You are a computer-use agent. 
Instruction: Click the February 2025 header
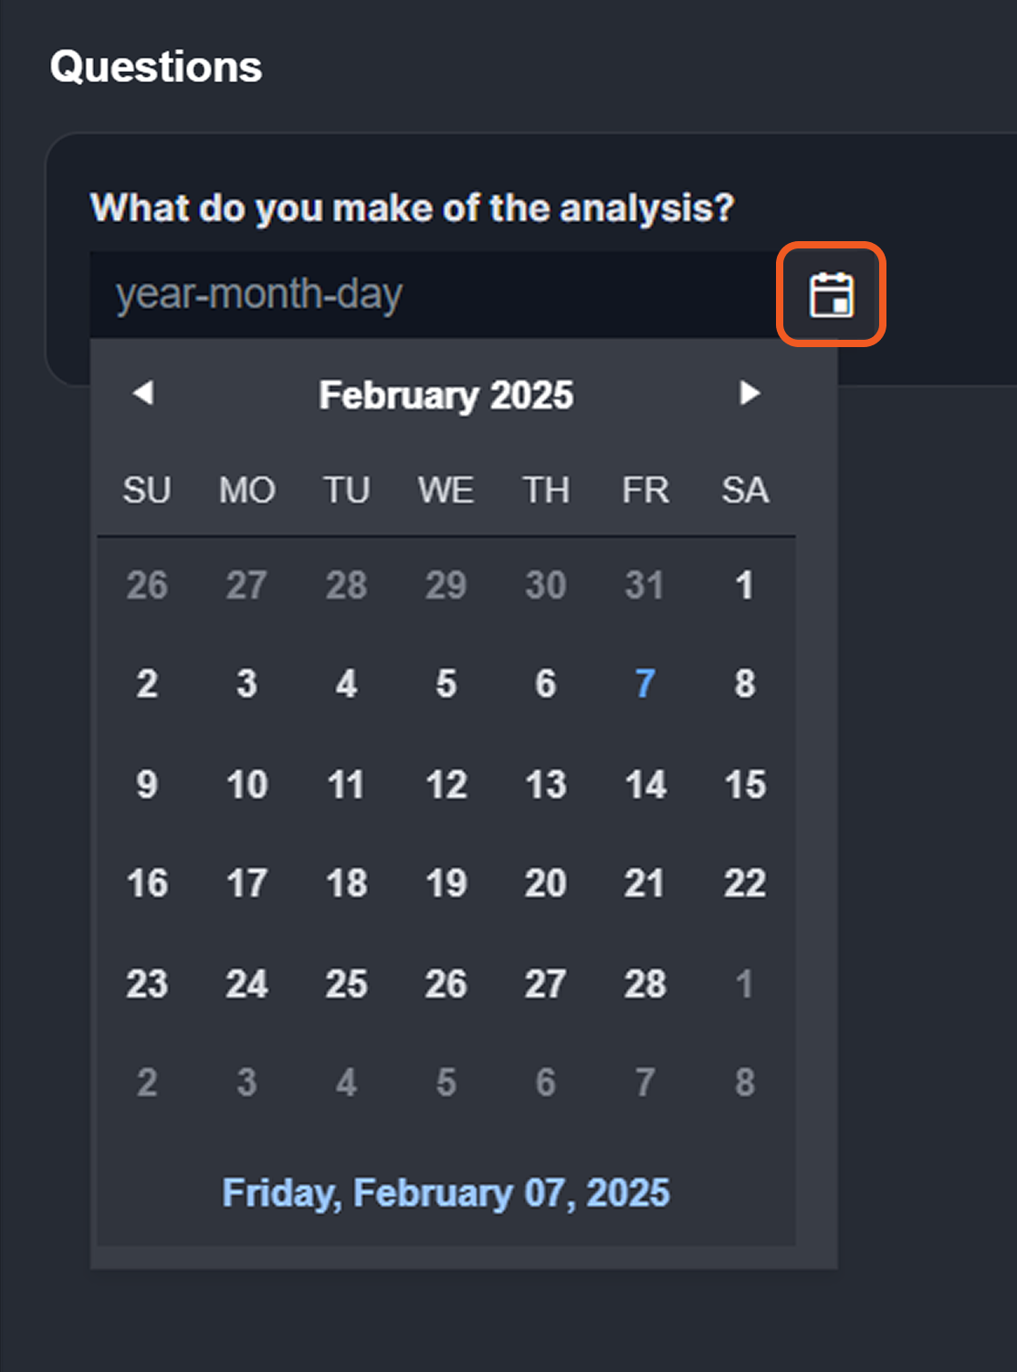(446, 394)
